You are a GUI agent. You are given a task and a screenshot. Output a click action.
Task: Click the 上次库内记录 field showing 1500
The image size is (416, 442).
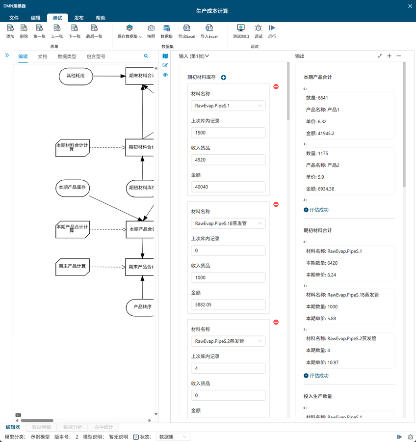click(x=228, y=133)
